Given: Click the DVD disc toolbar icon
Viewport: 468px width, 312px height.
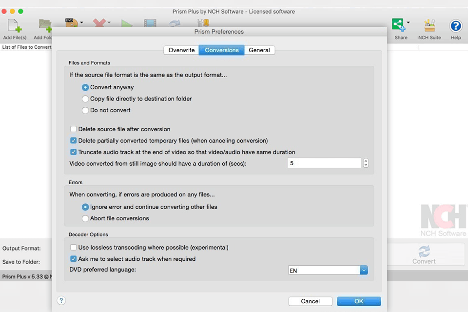Looking at the screenshot, I should (71, 23).
